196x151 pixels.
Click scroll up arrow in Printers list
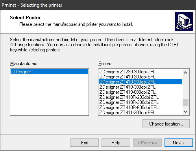point(185,73)
